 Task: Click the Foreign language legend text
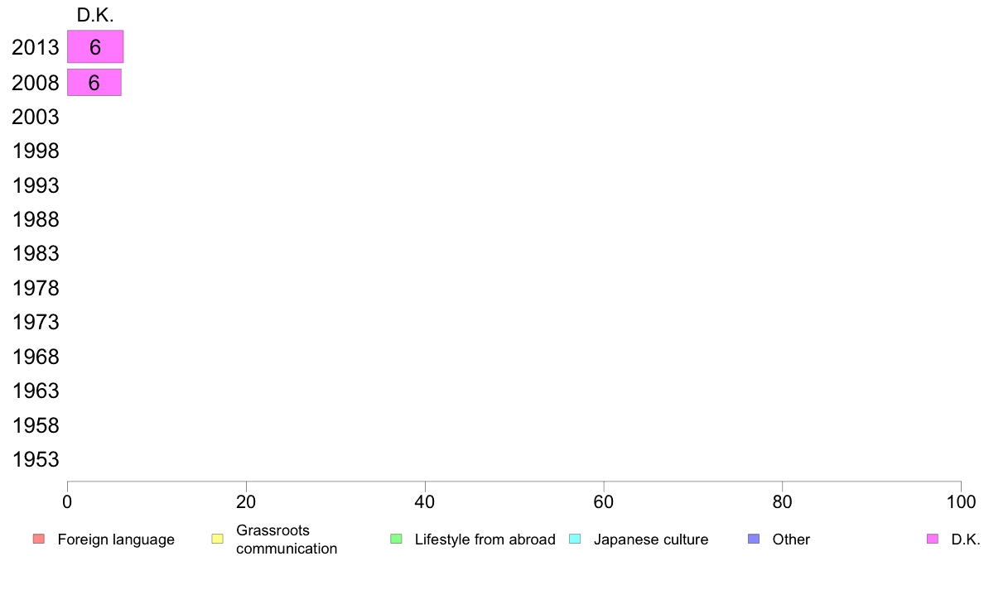click(x=116, y=539)
